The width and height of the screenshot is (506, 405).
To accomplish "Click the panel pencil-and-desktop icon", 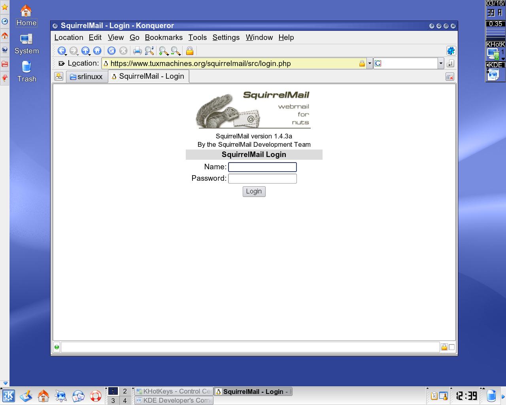I will click(26, 396).
